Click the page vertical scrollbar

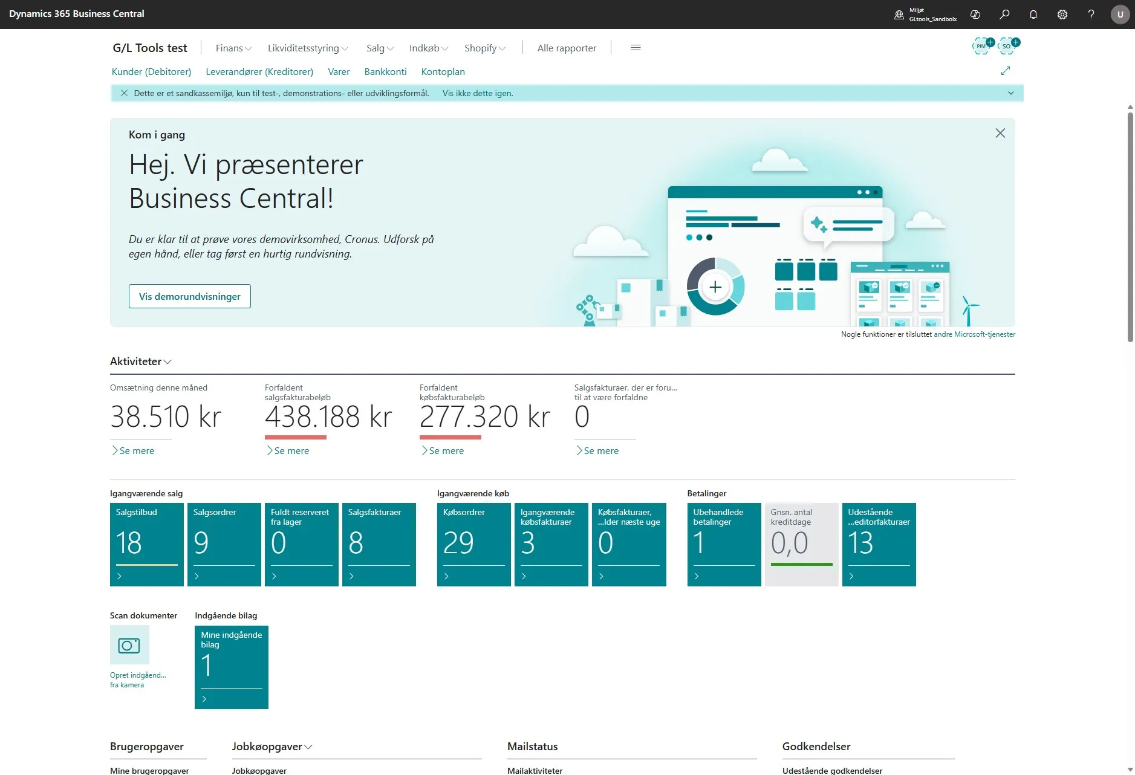1130,227
